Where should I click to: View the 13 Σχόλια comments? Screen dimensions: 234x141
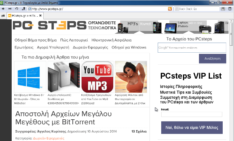(x=139, y=131)
